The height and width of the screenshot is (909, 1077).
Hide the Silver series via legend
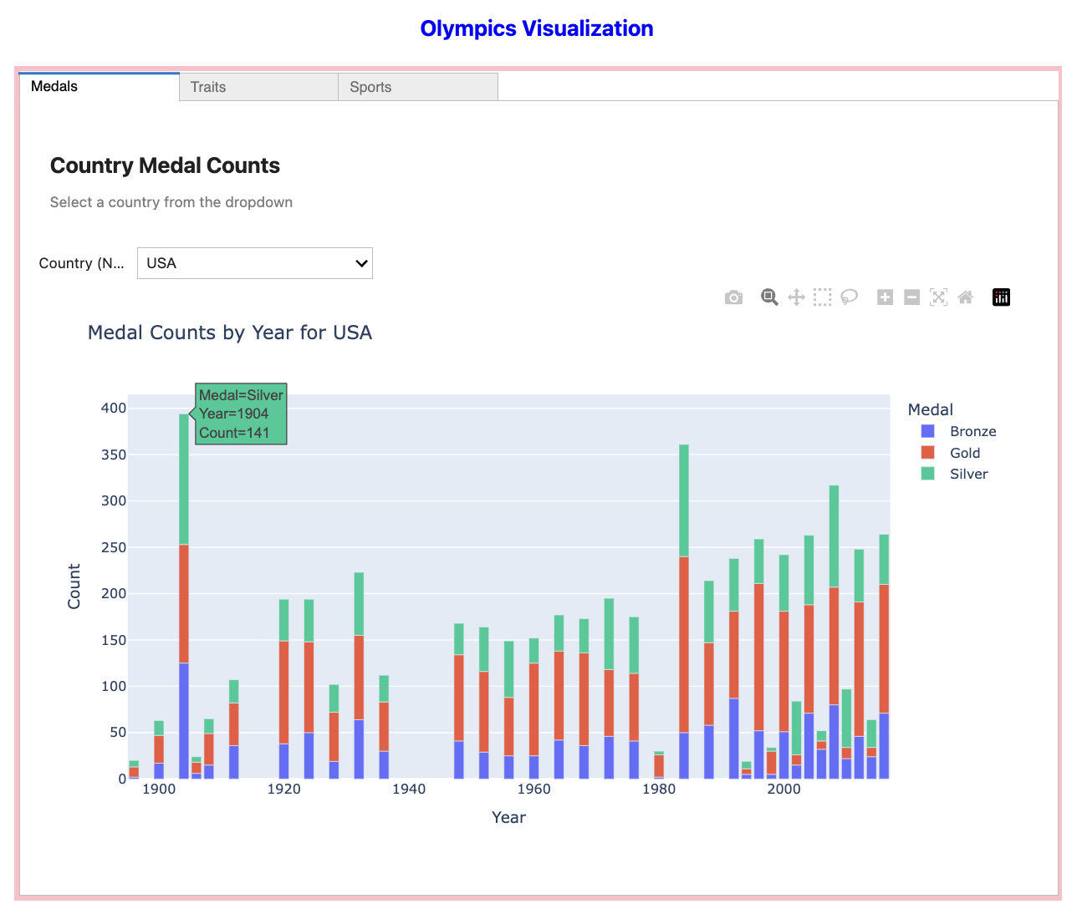coord(968,474)
